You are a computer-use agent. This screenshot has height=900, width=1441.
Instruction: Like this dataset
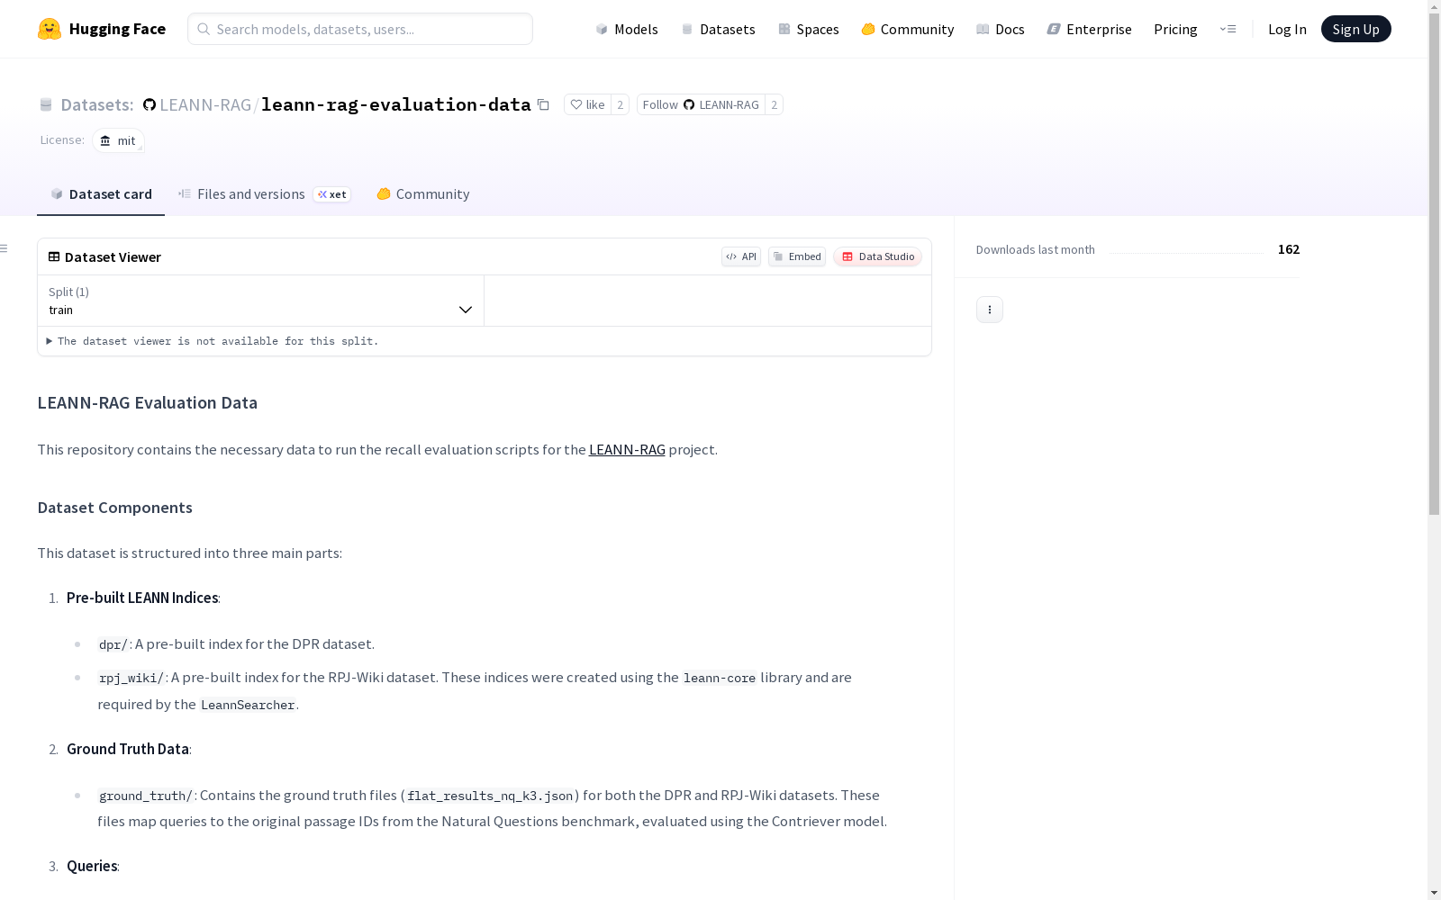click(x=587, y=104)
